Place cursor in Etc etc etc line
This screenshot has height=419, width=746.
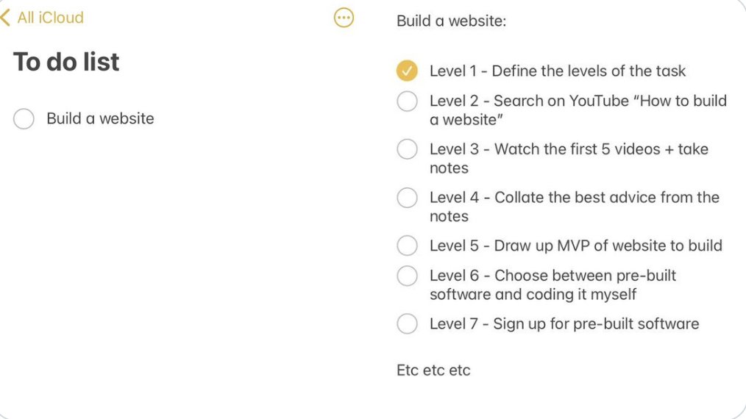click(x=433, y=370)
